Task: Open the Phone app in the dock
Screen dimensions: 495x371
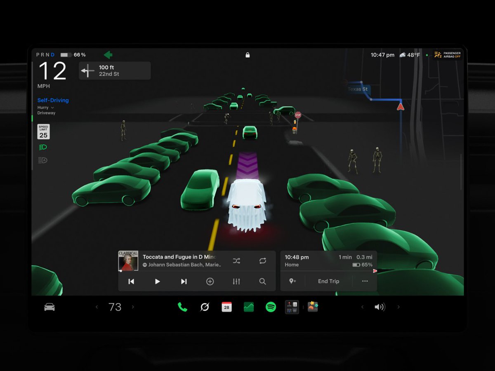Action: [182, 307]
